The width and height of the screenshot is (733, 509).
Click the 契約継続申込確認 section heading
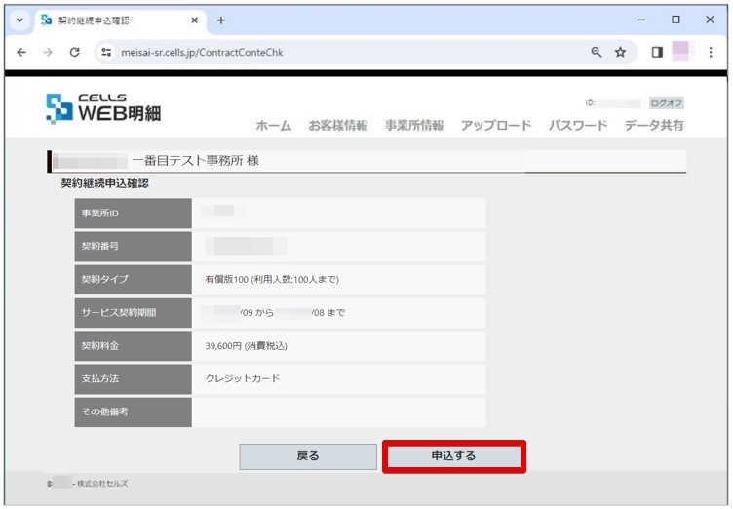[104, 183]
